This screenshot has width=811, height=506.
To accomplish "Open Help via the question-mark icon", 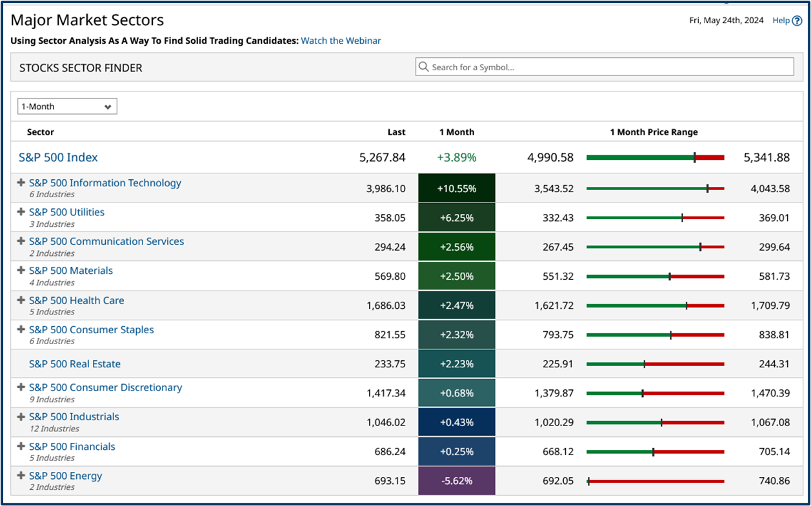I will (x=798, y=21).
